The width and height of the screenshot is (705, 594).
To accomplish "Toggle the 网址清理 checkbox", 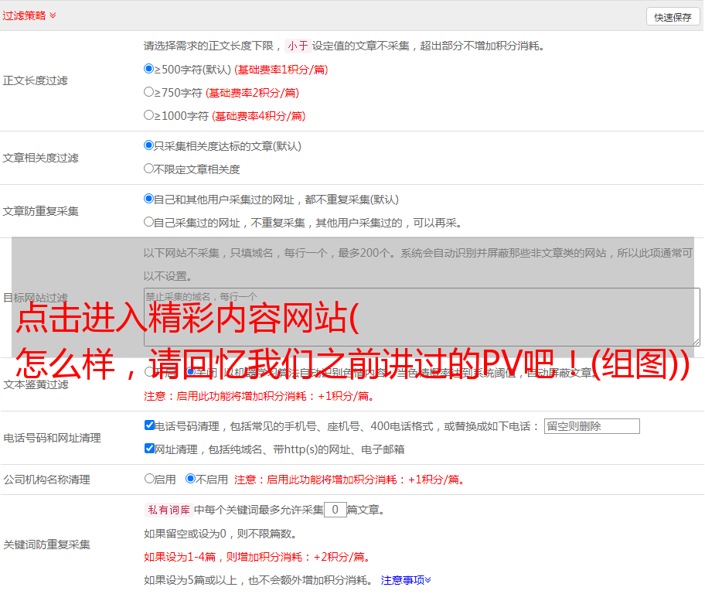I will tap(149, 449).
